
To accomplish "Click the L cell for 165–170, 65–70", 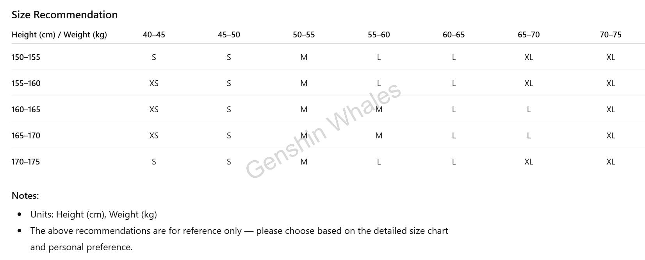I will click(529, 136).
